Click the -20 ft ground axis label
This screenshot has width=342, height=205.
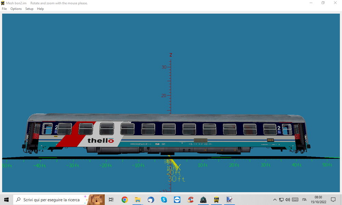tap(106, 166)
